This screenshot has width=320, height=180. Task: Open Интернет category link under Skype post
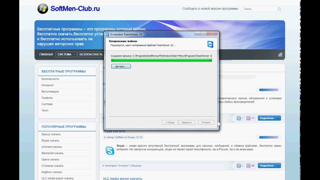pyautogui.click(x=123, y=165)
